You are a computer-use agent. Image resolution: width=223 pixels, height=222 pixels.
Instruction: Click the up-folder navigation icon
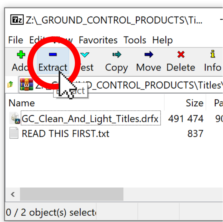pos(10,85)
